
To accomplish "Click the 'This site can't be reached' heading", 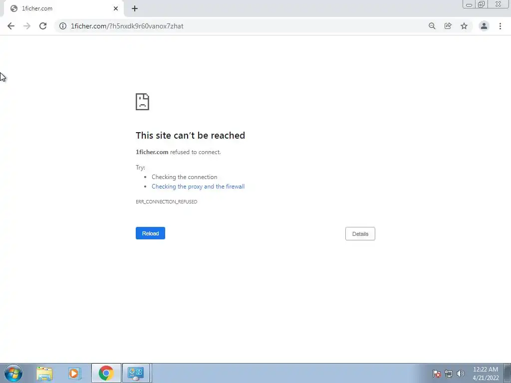I will tap(190, 136).
